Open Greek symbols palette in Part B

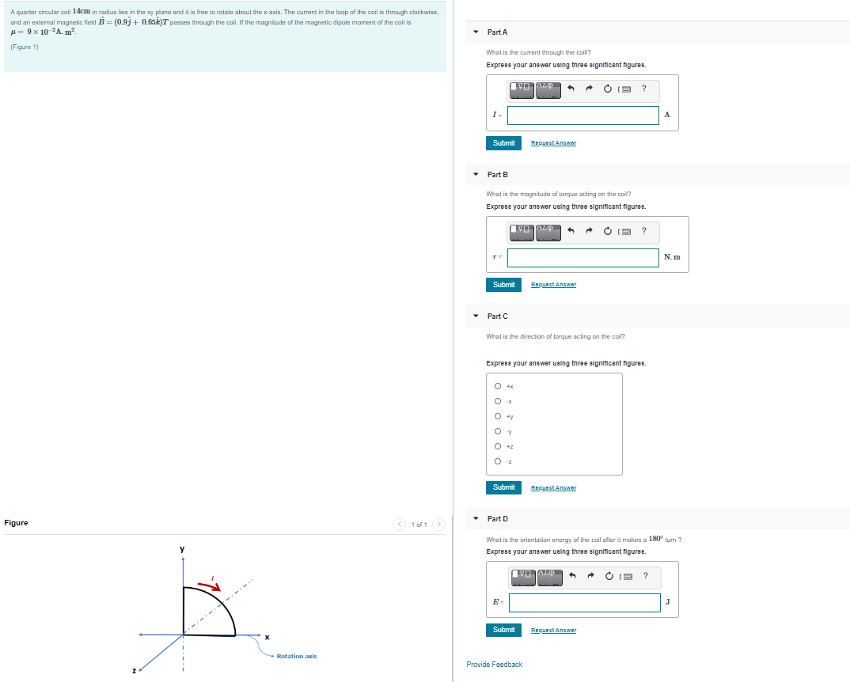point(548,232)
